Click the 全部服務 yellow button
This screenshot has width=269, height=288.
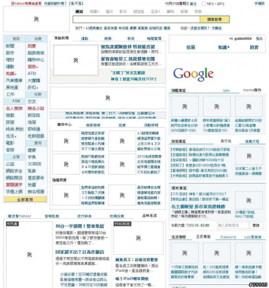click(25, 199)
